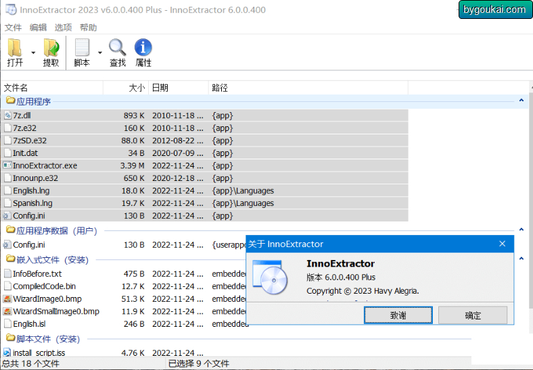Click the WizardImage0.bmp file icon
This screenshot has height=370, width=533.
(7, 298)
